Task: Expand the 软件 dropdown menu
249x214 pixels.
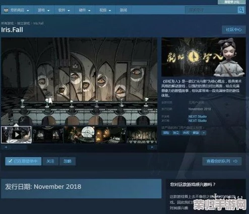Action: (x=64, y=10)
